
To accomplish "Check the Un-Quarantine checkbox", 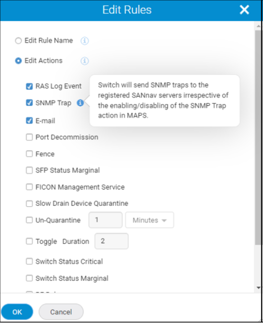I will coord(29,220).
